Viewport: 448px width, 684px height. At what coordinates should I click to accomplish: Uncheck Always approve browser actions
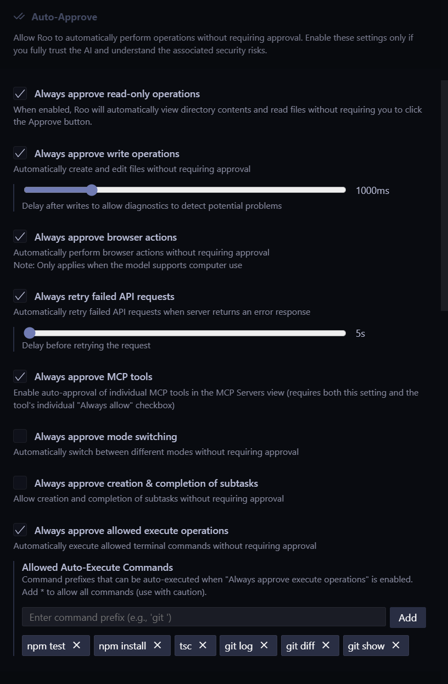pyautogui.click(x=20, y=237)
